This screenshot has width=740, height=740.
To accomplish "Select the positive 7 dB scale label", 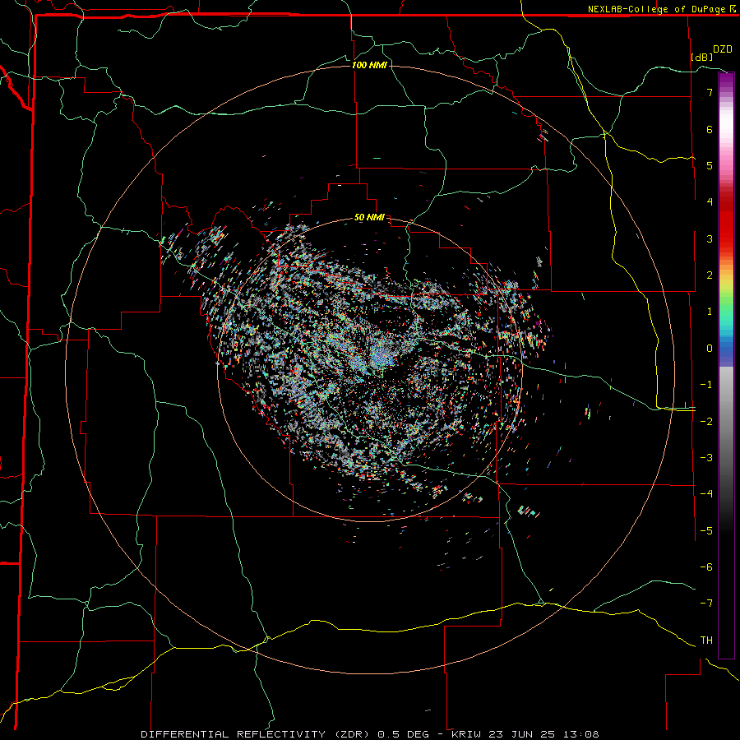I will (x=710, y=92).
